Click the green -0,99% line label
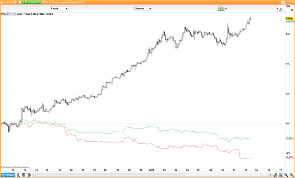This screenshot has height=178, width=295. [290, 139]
